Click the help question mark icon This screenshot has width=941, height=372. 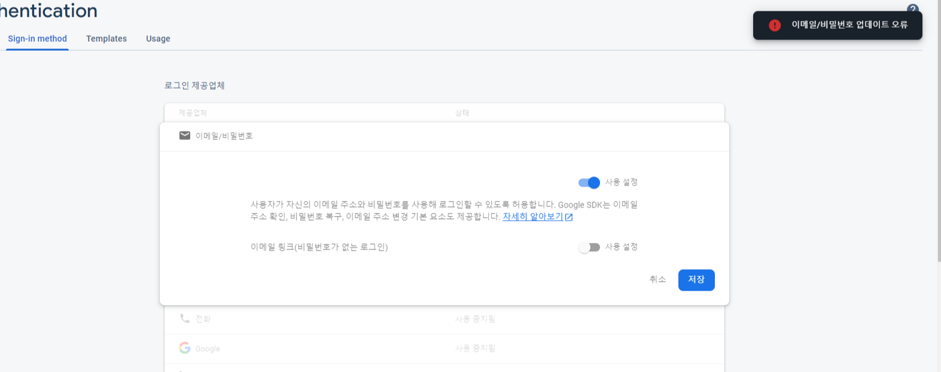(912, 8)
